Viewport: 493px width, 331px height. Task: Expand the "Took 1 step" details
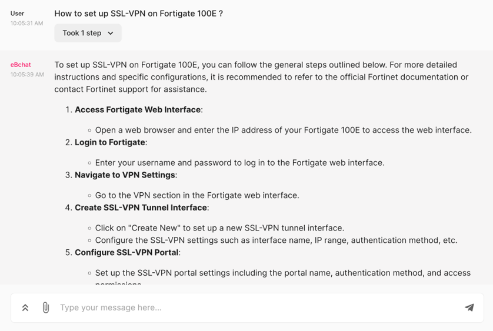coord(88,33)
